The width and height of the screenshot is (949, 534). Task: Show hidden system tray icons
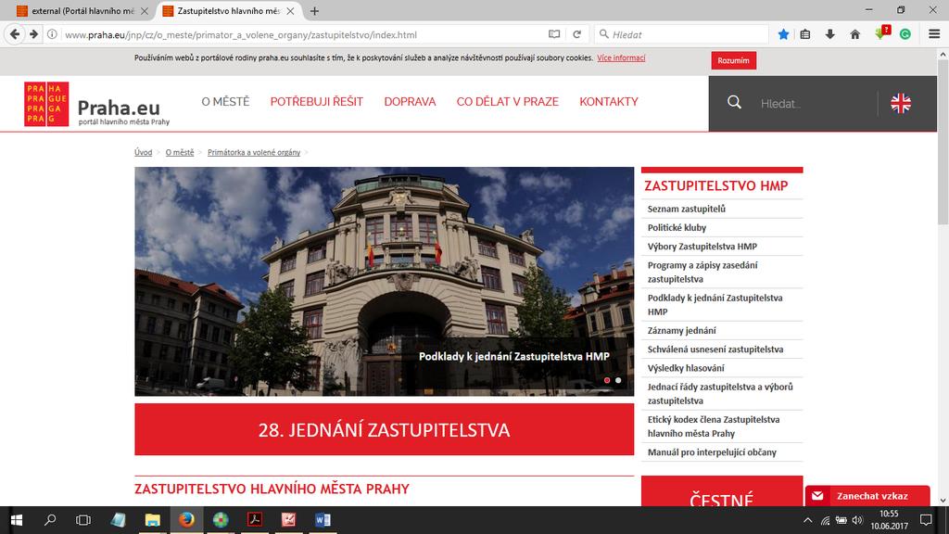807,520
